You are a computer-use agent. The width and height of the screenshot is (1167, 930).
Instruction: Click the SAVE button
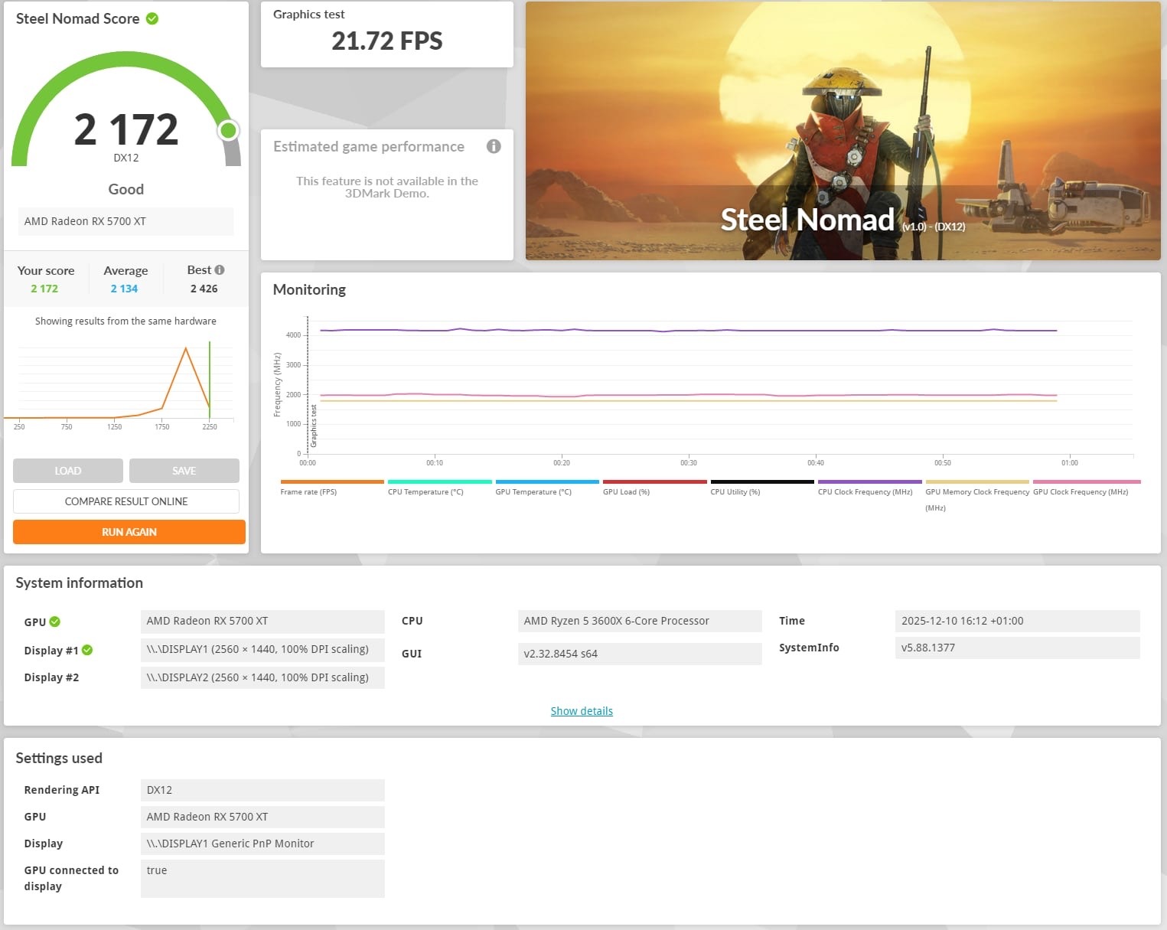(x=184, y=471)
